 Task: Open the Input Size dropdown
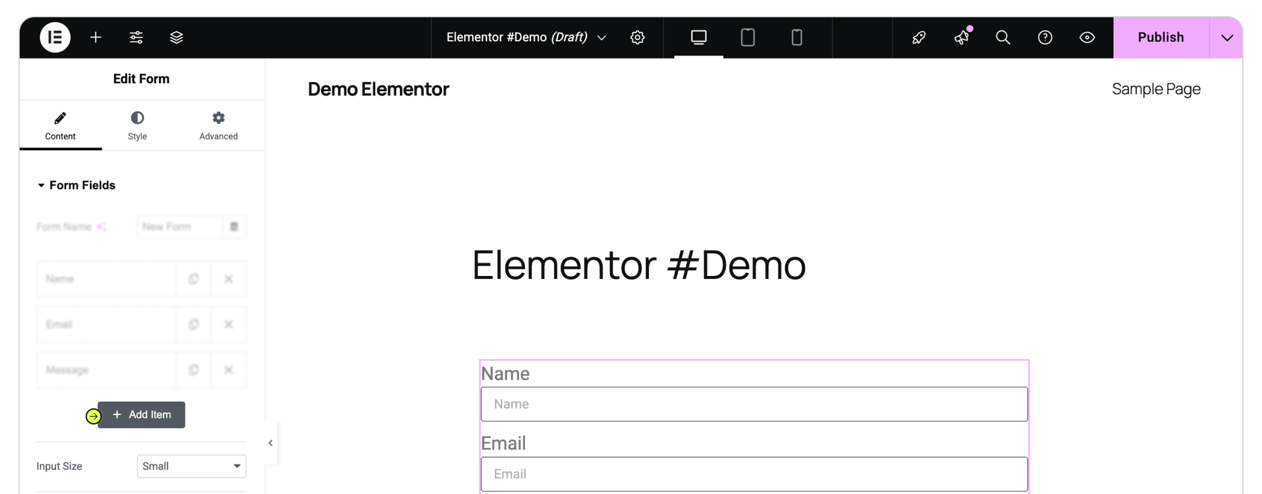click(192, 466)
